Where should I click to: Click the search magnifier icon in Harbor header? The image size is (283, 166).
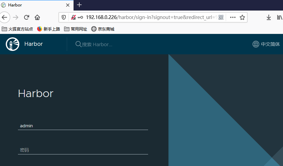pos(78,44)
